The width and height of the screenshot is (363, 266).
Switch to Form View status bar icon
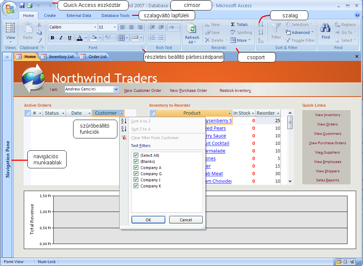[339, 262]
